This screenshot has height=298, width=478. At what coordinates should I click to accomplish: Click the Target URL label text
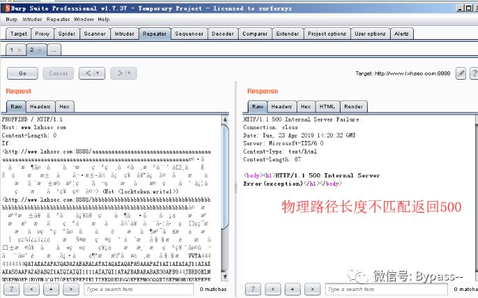click(403, 73)
